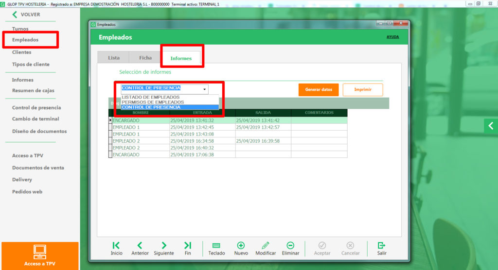Screen dimensions: 498x270
Task: Go to first record with Inicio icon
Action: coord(116,246)
